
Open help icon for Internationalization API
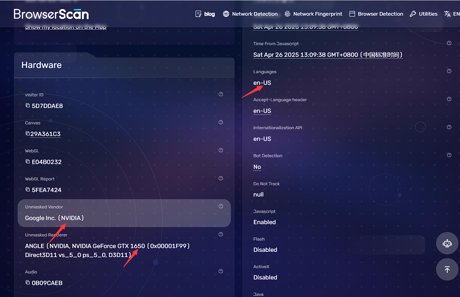click(449, 127)
